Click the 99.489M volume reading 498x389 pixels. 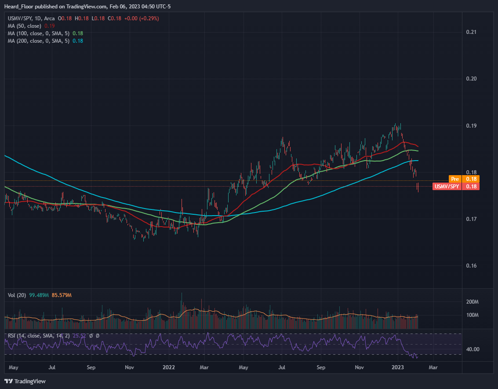(x=39, y=295)
